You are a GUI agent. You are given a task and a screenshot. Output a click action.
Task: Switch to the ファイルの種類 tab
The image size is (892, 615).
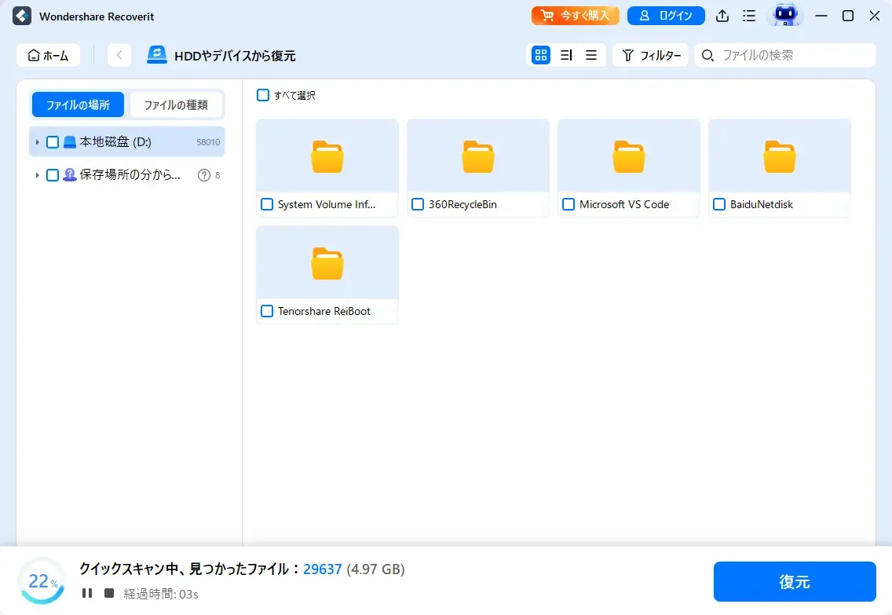176,104
